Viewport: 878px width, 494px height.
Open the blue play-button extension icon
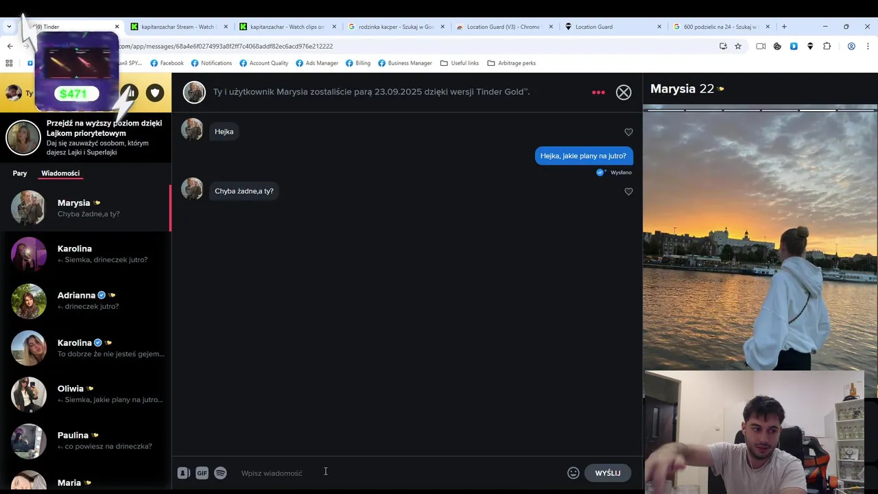[794, 46]
